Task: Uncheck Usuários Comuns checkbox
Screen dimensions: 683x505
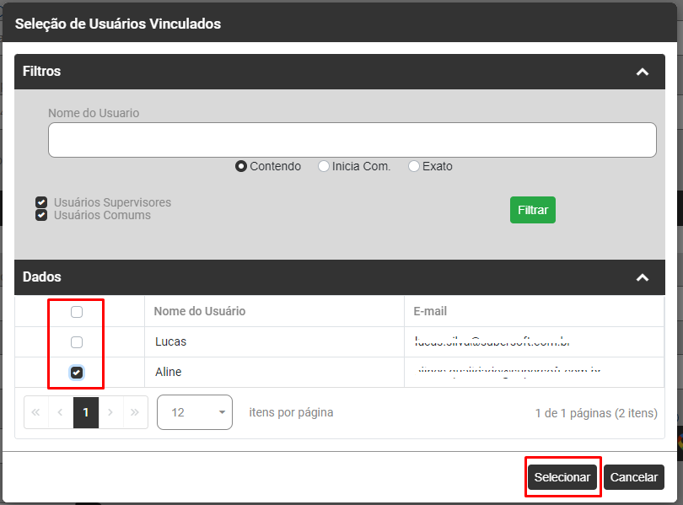Action: point(41,215)
